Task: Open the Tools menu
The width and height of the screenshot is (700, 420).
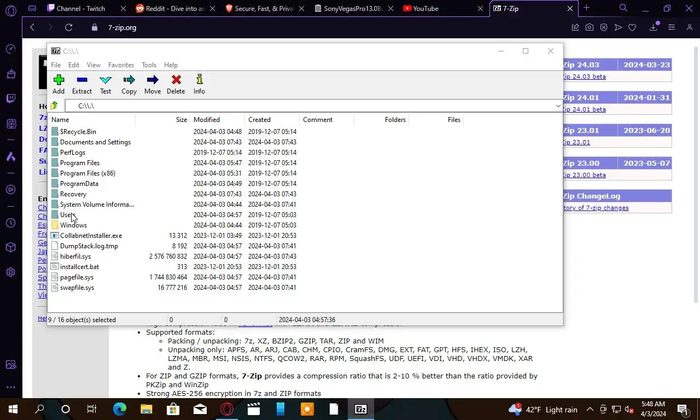Action: [x=149, y=65]
